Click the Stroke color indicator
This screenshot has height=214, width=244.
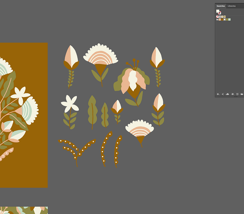coord(220,14)
